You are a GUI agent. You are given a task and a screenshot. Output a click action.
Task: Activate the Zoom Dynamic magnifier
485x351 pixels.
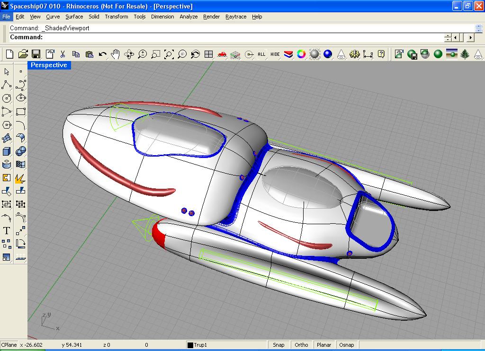coord(142,54)
